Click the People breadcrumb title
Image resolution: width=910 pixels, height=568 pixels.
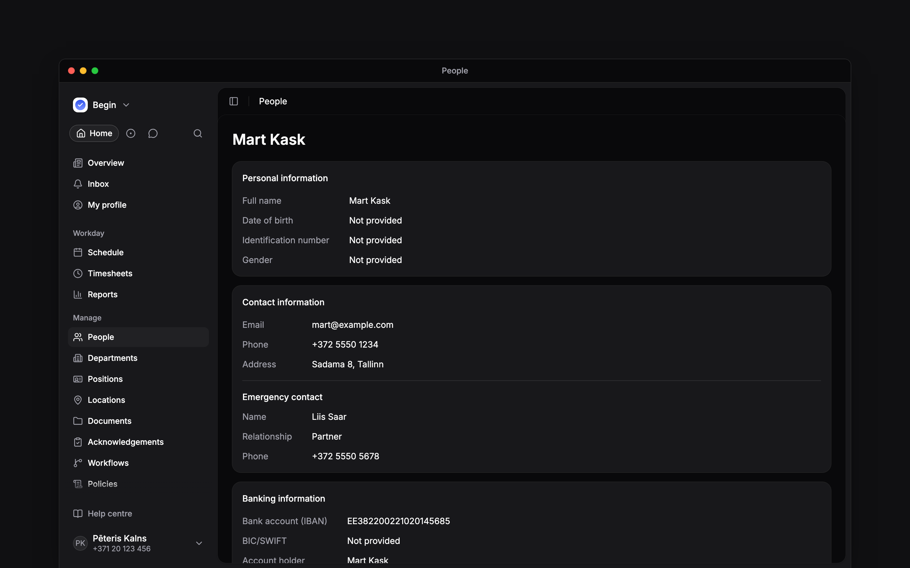[x=273, y=102]
